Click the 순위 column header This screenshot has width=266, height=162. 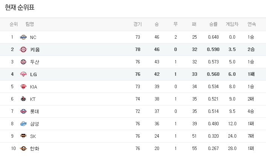click(14, 24)
